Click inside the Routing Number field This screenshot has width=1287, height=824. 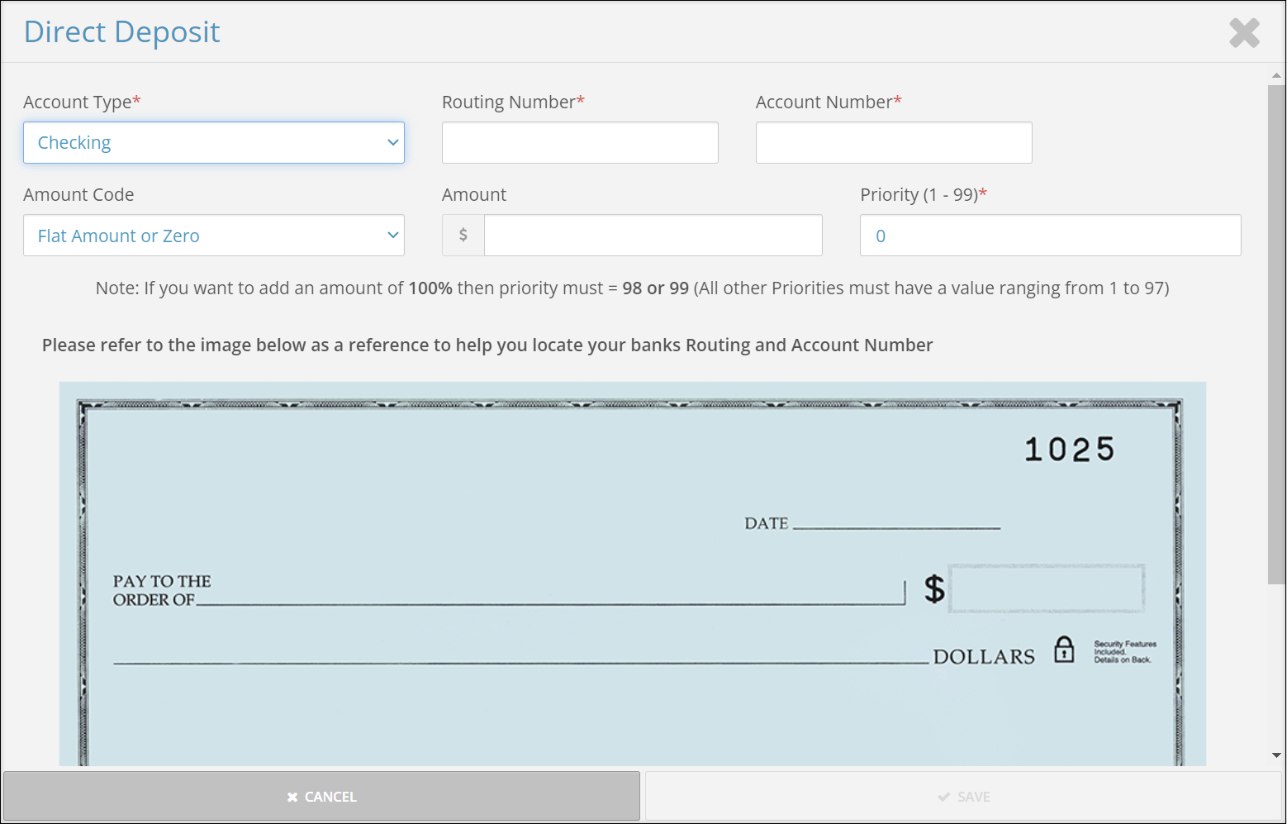pos(579,142)
